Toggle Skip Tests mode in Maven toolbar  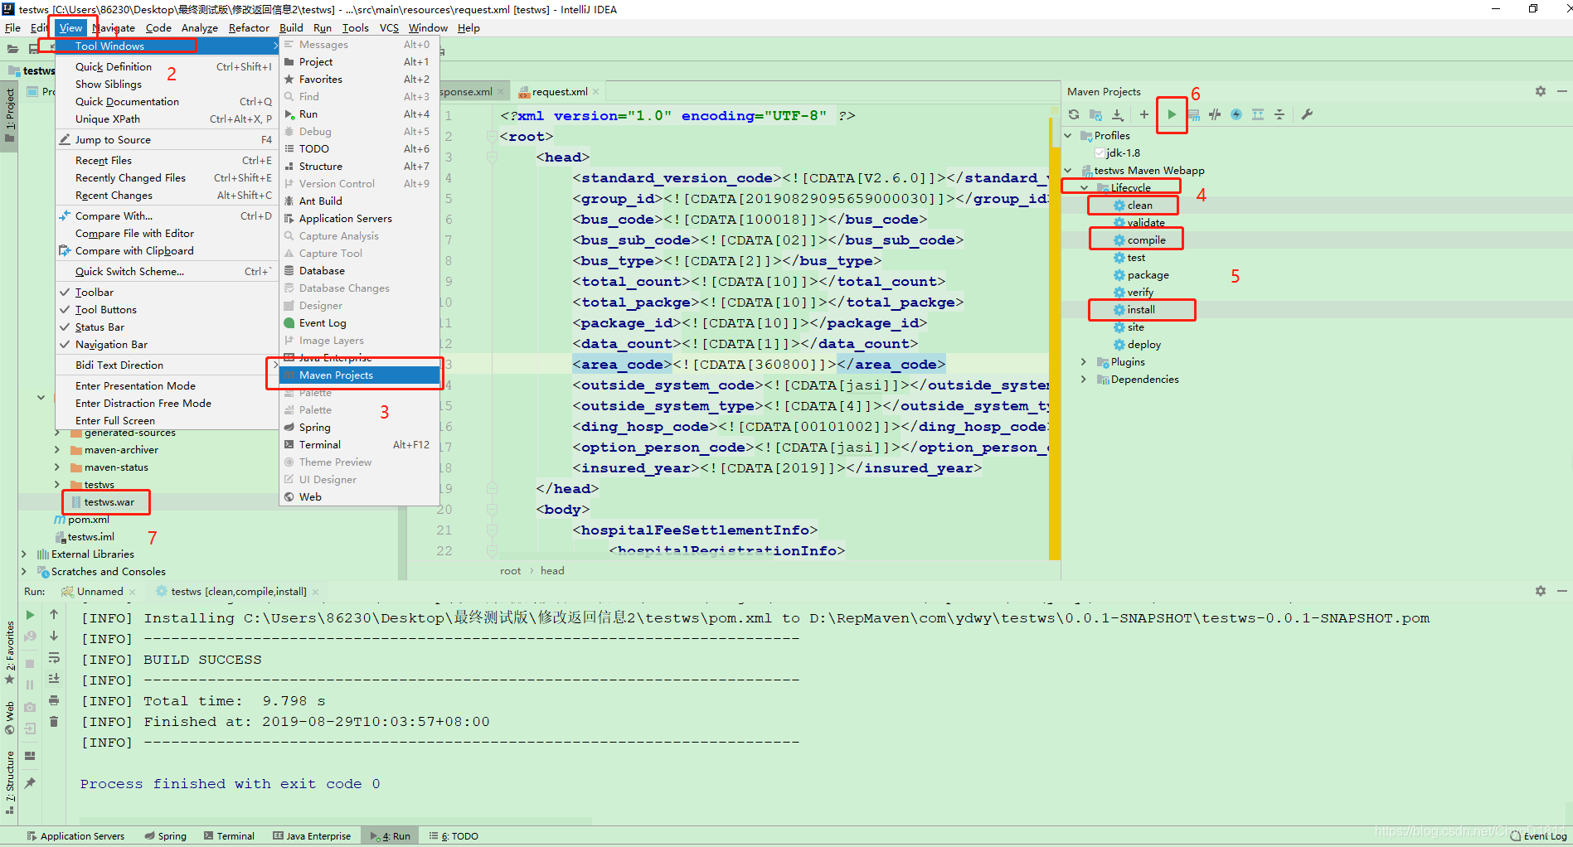[x=1214, y=114]
